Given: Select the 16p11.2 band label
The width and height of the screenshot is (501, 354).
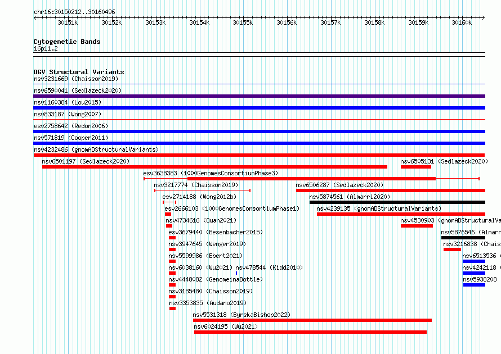Looking at the screenshot, I should click(46, 48).
